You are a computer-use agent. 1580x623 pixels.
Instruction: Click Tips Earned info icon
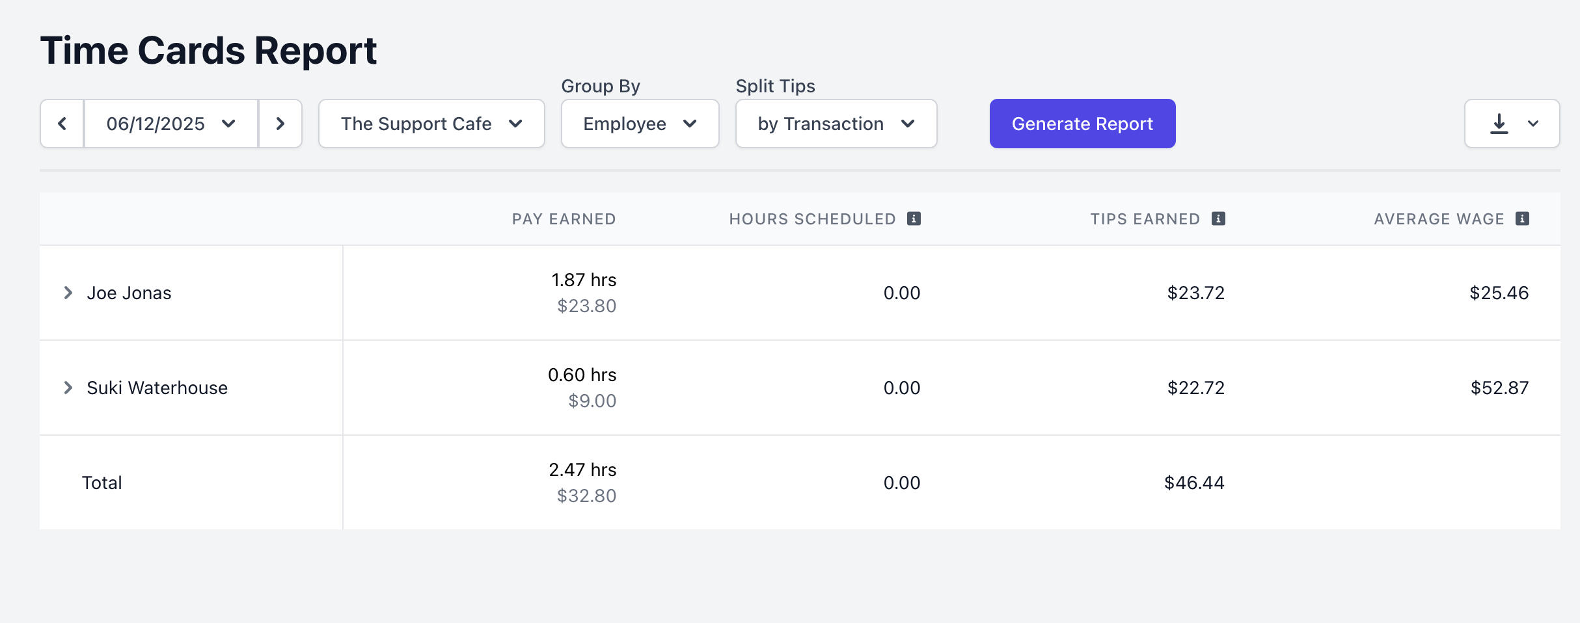point(1218,219)
